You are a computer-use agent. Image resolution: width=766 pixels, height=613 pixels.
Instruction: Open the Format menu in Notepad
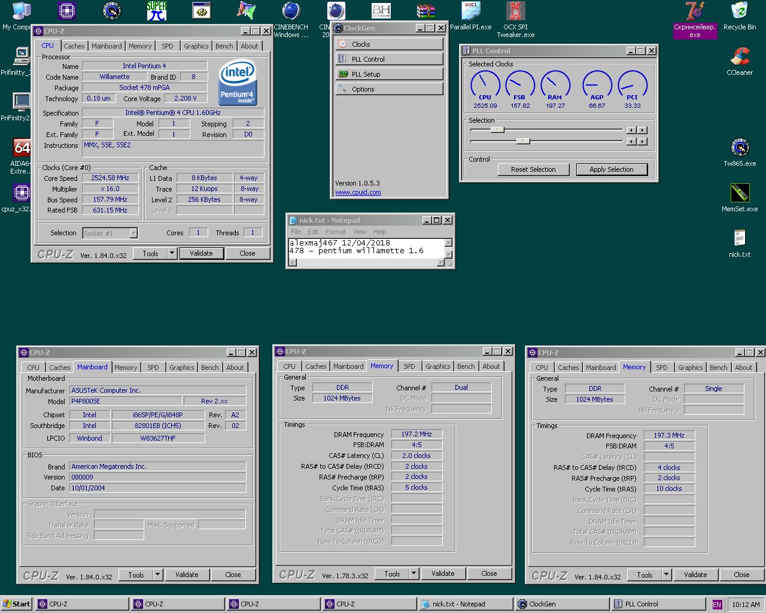(x=336, y=232)
